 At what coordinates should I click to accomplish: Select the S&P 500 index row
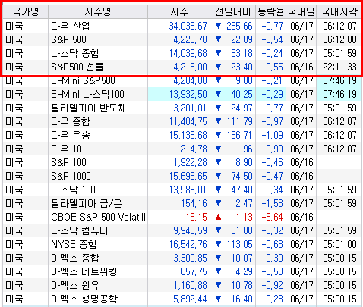[182, 39]
